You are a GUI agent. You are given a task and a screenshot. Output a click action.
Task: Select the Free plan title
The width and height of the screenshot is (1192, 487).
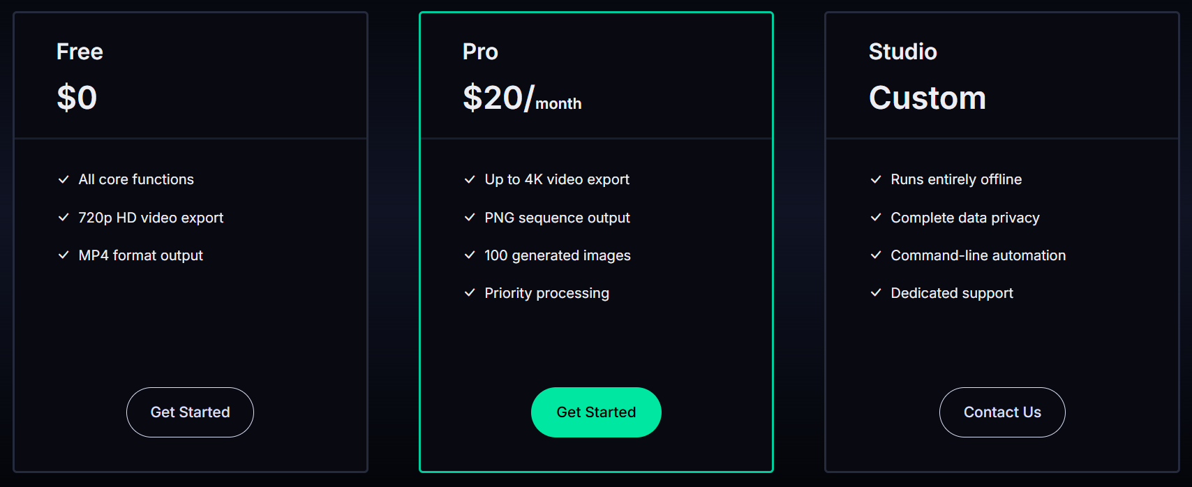tap(80, 52)
